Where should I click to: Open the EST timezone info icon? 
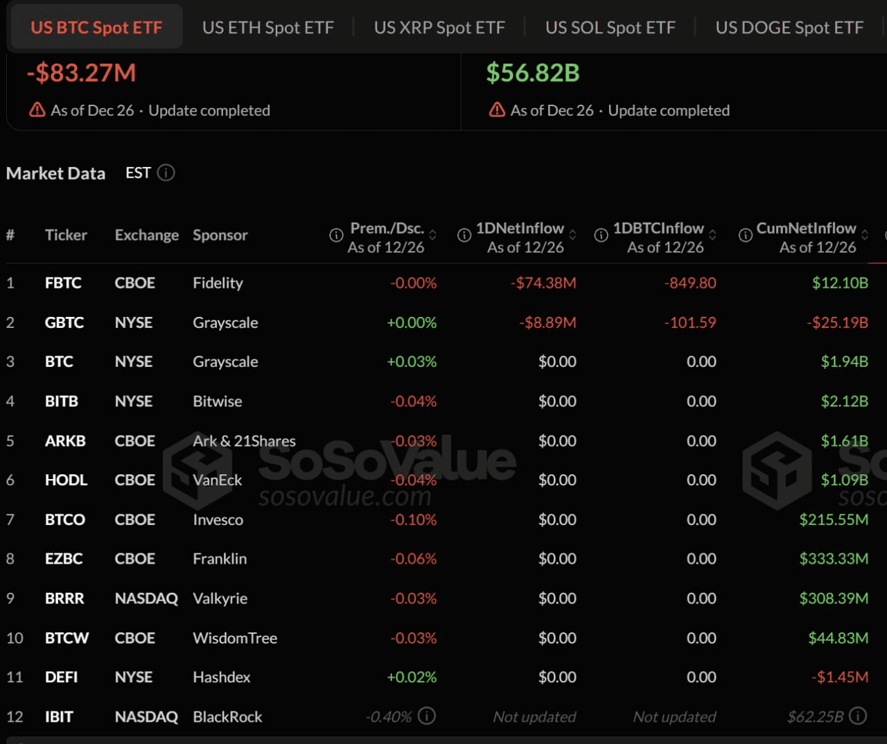tap(166, 173)
